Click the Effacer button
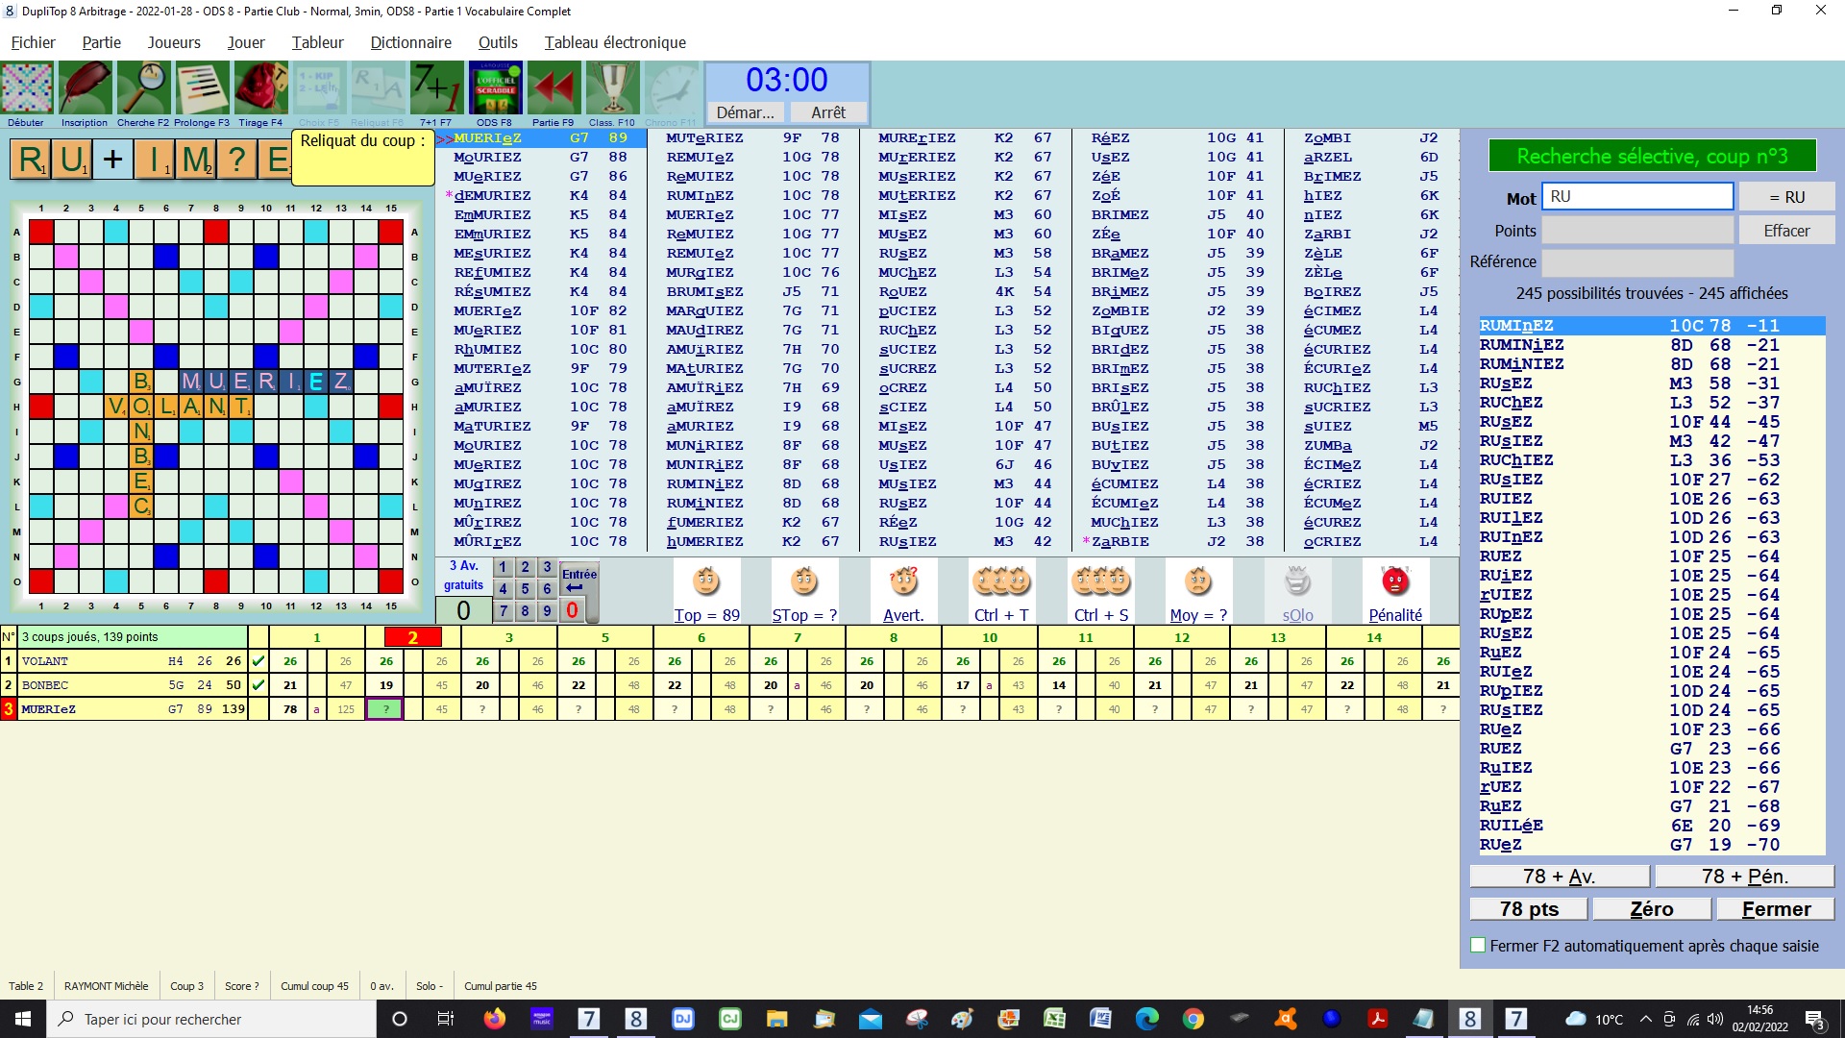1845x1038 pixels. pyautogui.click(x=1786, y=231)
